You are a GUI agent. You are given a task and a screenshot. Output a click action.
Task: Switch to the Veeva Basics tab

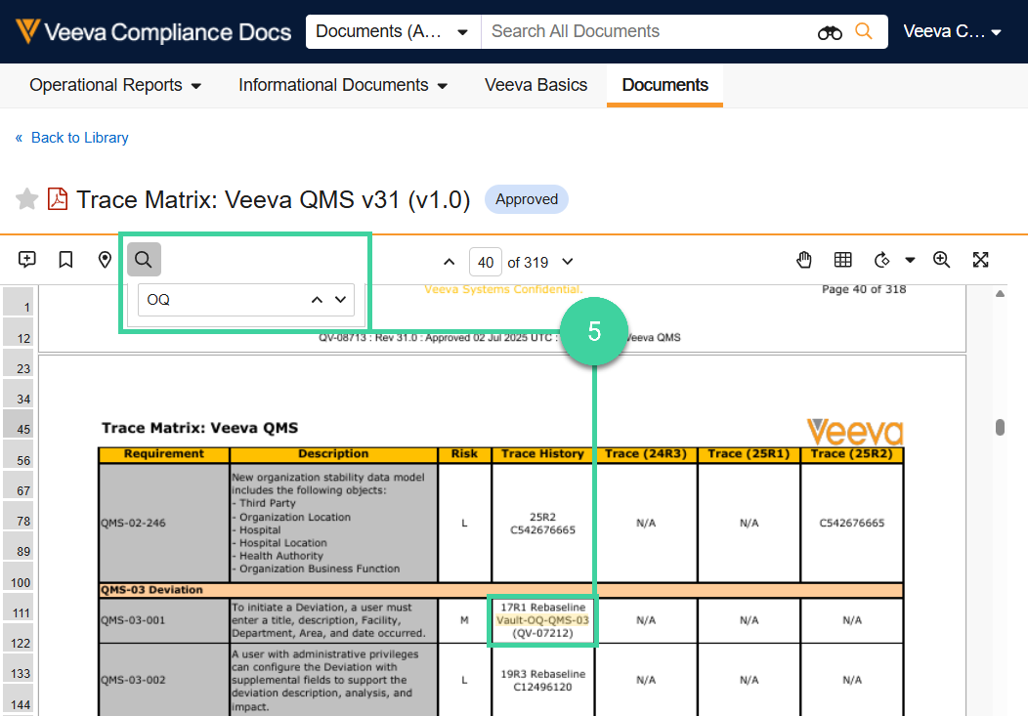pyautogui.click(x=535, y=85)
